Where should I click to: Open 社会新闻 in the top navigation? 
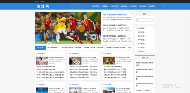[x=133, y=6]
